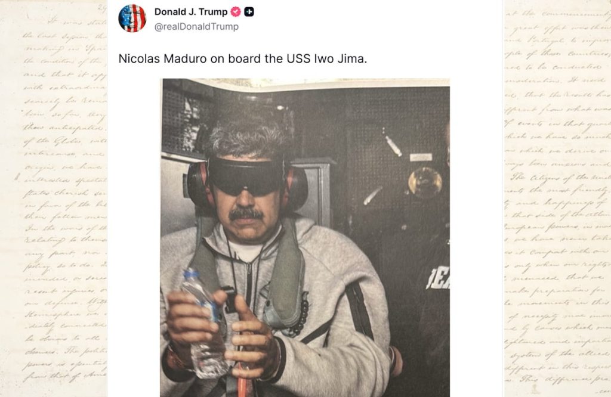Click the flag-painted circular profile avatar

point(132,18)
